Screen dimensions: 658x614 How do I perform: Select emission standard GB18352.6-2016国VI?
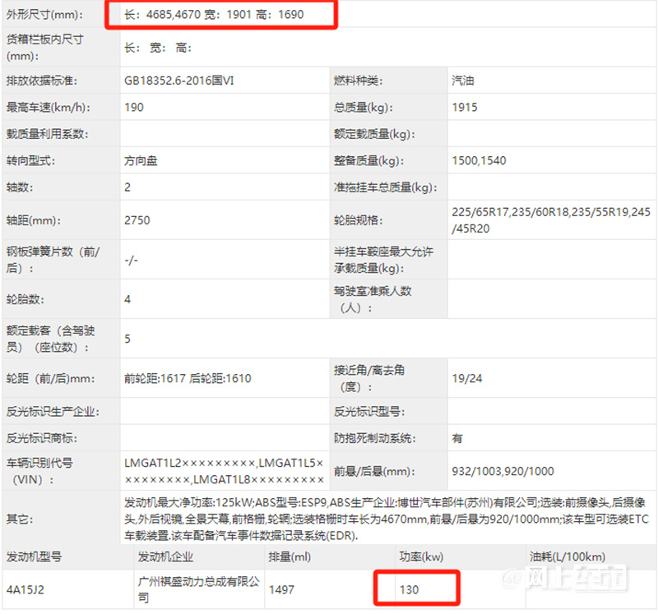pos(178,81)
